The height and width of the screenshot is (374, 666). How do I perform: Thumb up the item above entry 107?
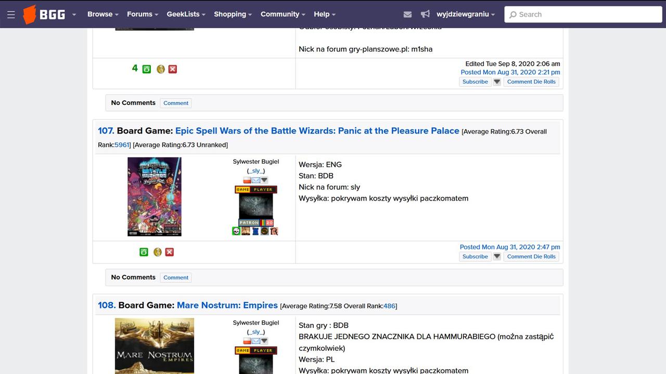[x=147, y=69]
